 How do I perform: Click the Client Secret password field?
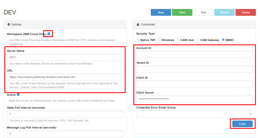(x=194, y=99)
